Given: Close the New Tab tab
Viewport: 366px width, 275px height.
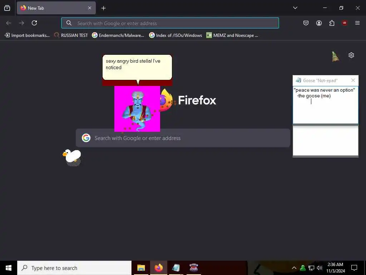Looking at the screenshot, I should (90, 8).
